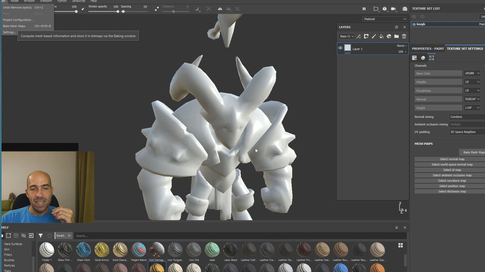
Task: Click the shelf filter funnel icon
Action: [40, 236]
